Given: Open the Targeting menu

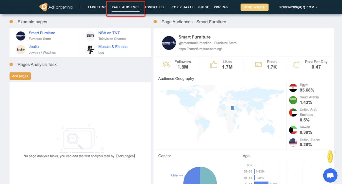Looking at the screenshot, I should [x=97, y=7].
